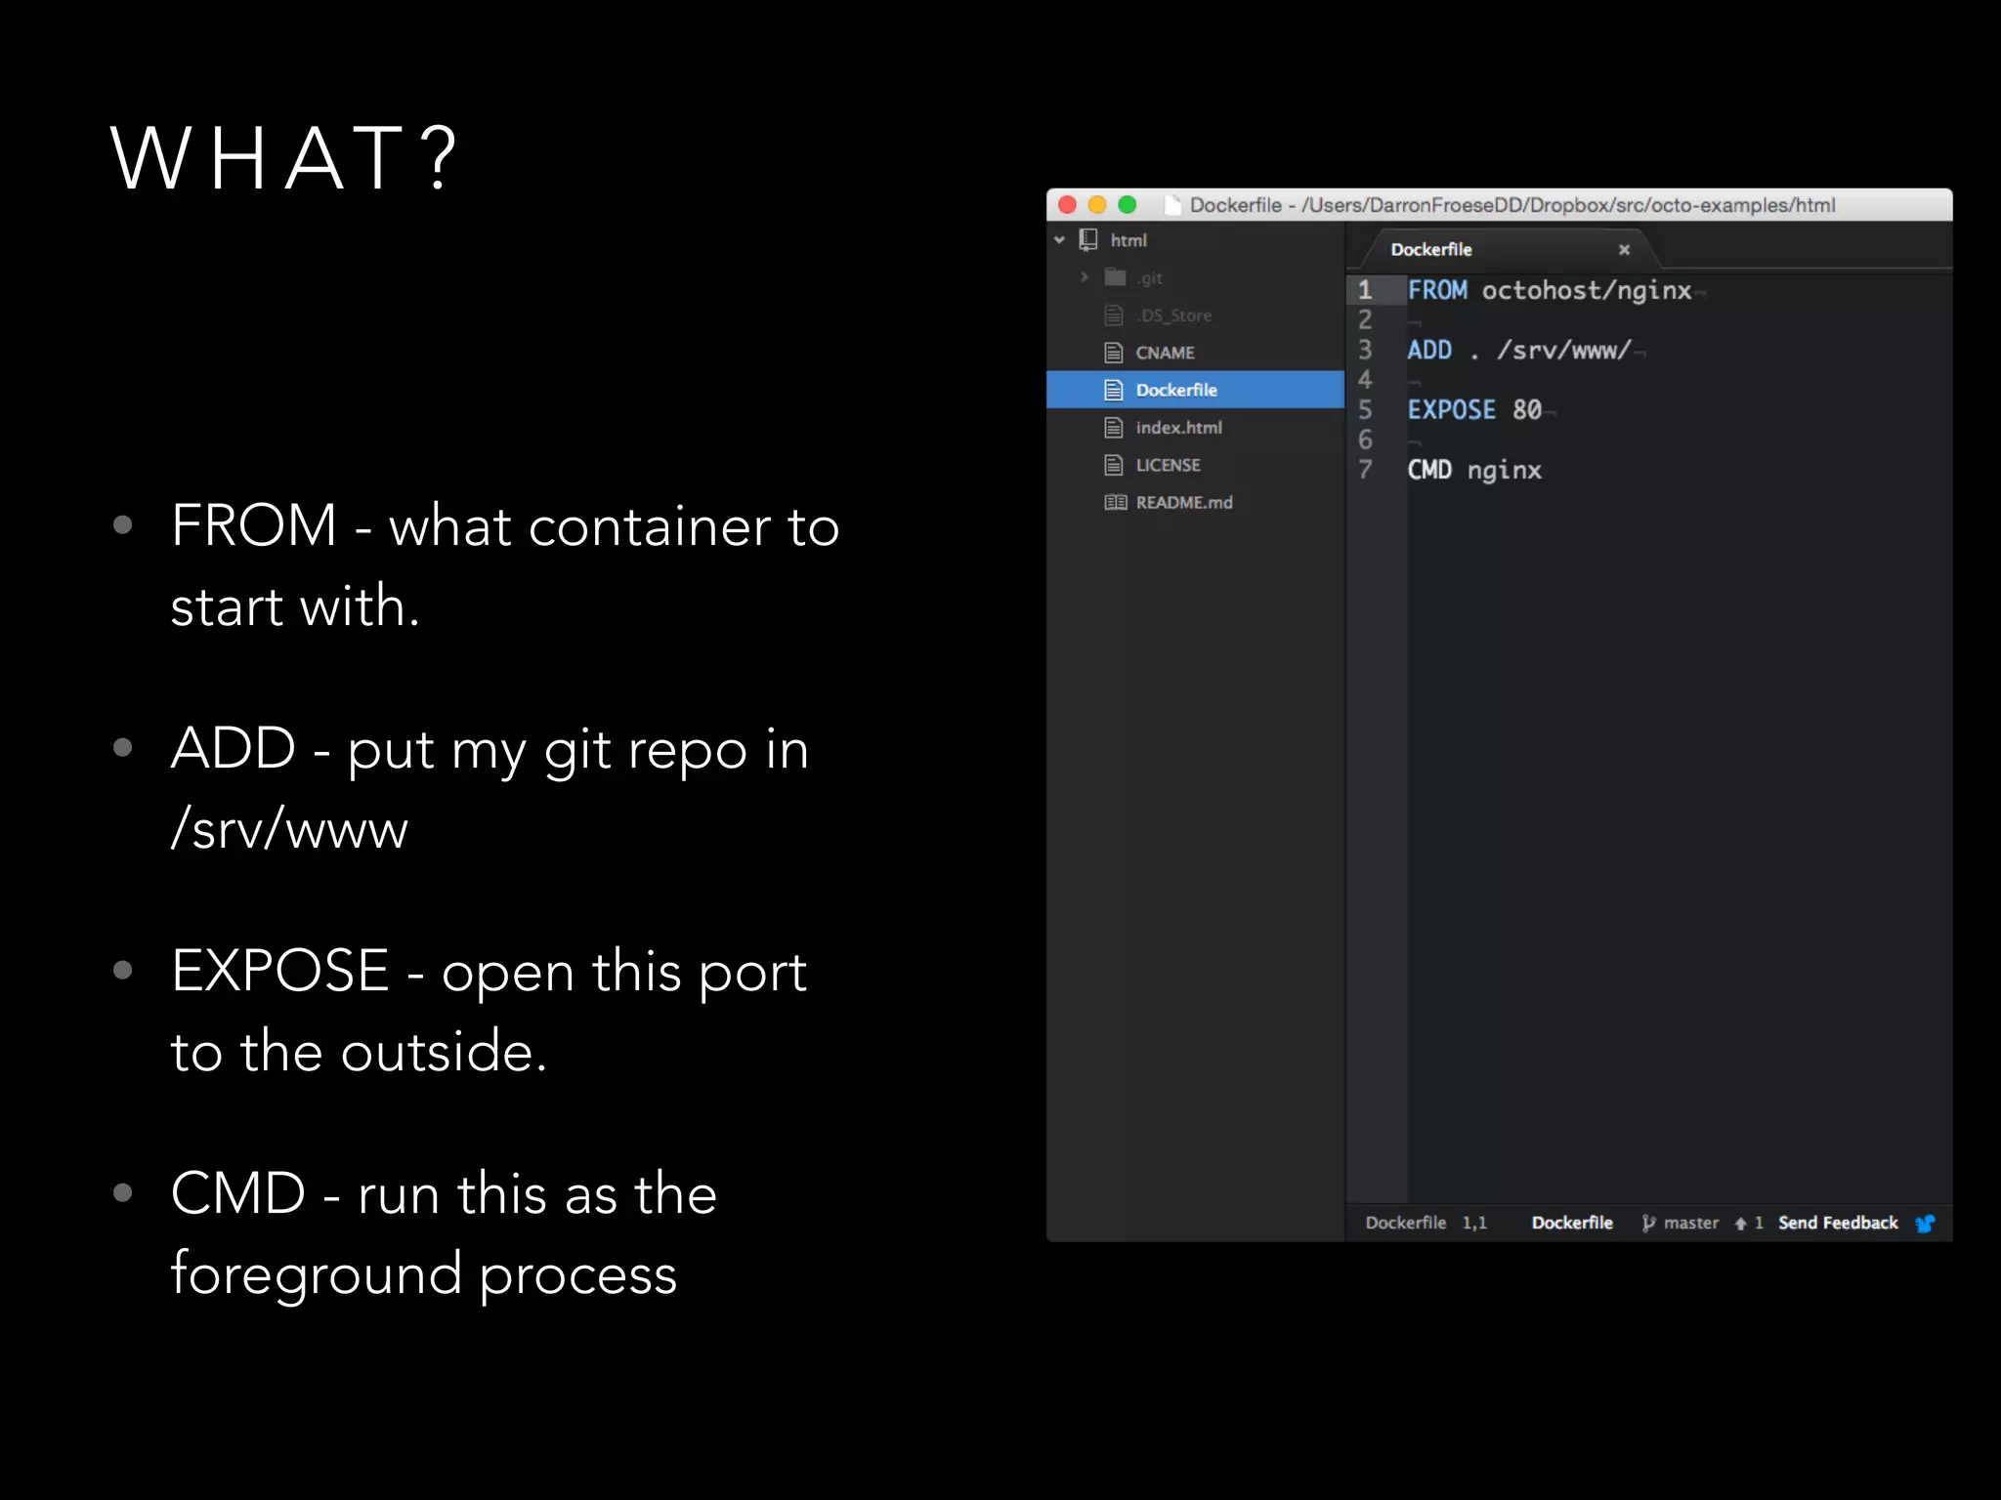Click the README.md book icon
The width and height of the screenshot is (2001, 1500).
click(1115, 502)
